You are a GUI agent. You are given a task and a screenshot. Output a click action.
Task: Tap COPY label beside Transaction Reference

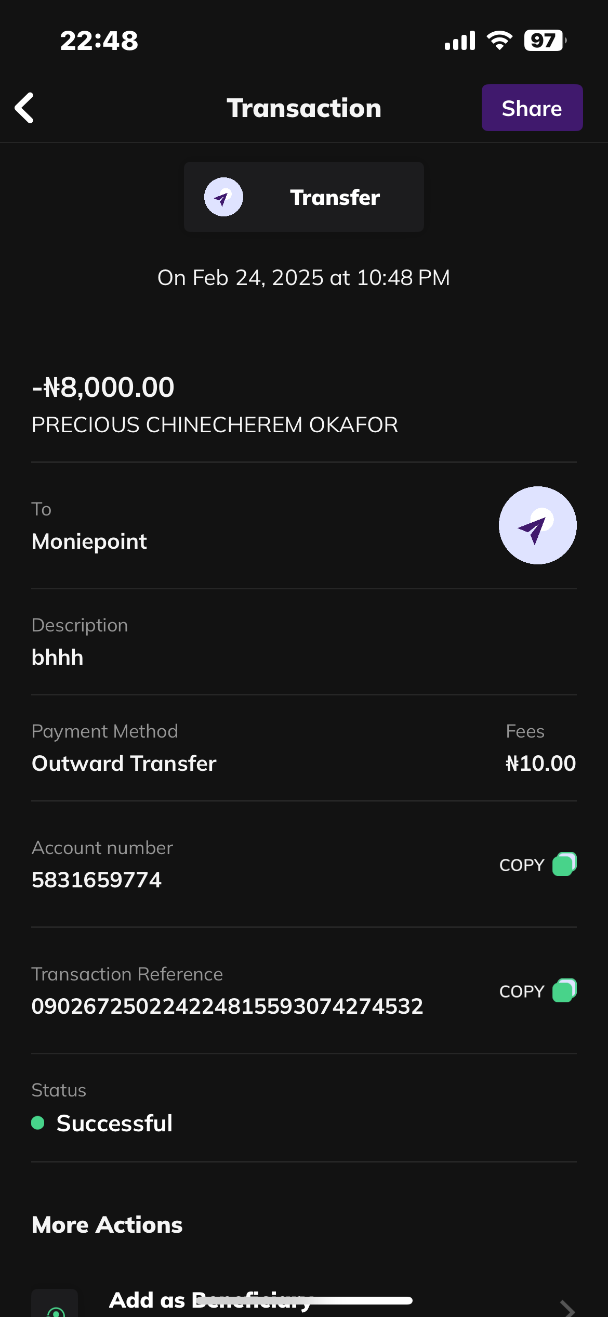click(521, 991)
